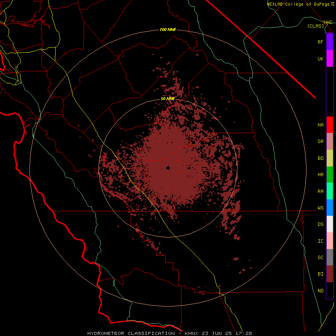Click the GR legend label
336x336 pixels.
[320, 141]
